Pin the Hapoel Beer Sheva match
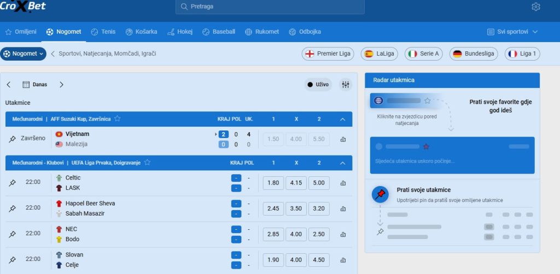 point(12,209)
